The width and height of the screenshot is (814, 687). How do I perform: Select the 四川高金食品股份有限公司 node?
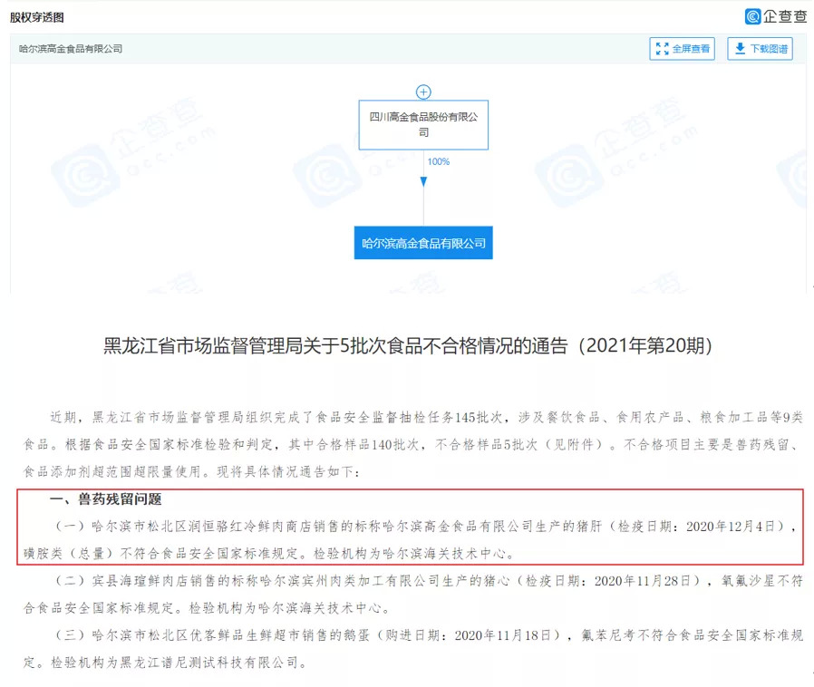423,125
